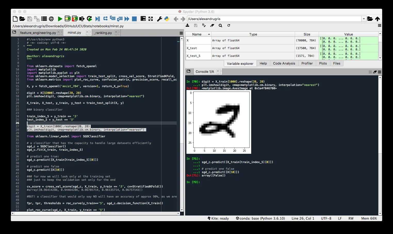The width and height of the screenshot is (393, 234).
Task: Switch to the feature_engineering.py tab
Action: (38, 33)
